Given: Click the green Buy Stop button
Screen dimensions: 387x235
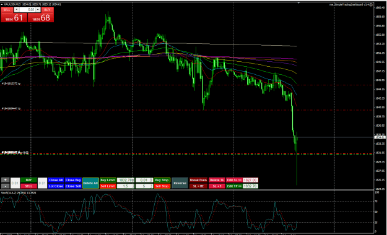Looking at the screenshot, I should 162,180.
